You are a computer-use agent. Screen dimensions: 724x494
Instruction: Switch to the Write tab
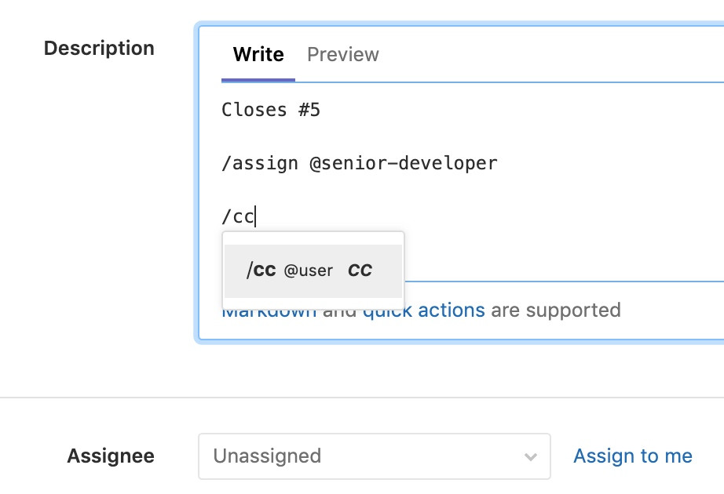tap(258, 55)
